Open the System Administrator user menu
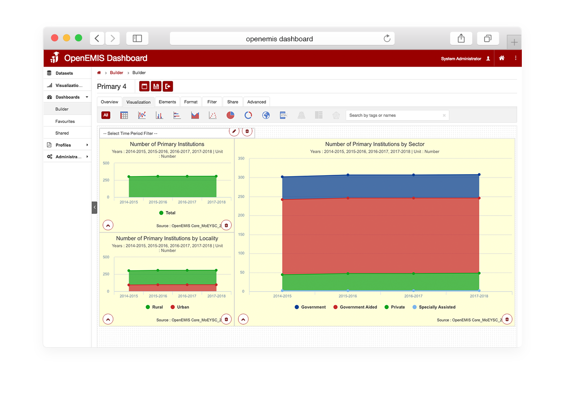The width and height of the screenshot is (565, 411). coord(465,59)
